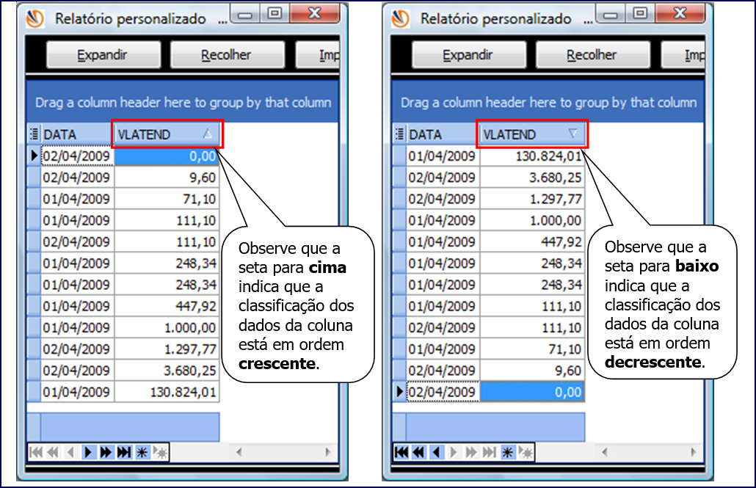Select date next to 130.824,01 in right grid

[x=443, y=156]
